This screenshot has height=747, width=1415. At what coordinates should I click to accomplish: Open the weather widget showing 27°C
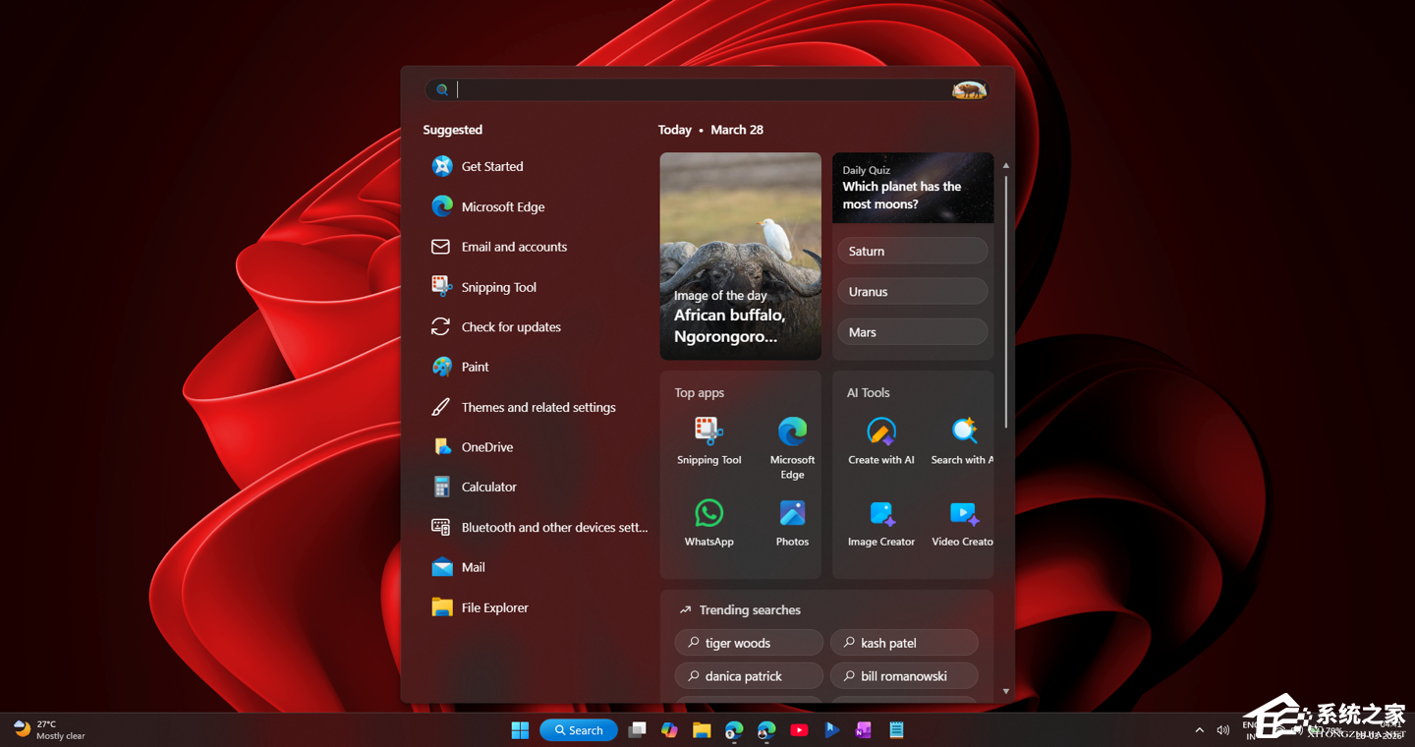point(49,730)
